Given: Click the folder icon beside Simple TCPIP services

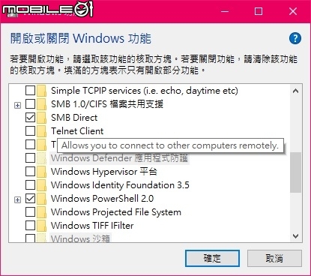Looking at the screenshot, I should pos(41,90).
